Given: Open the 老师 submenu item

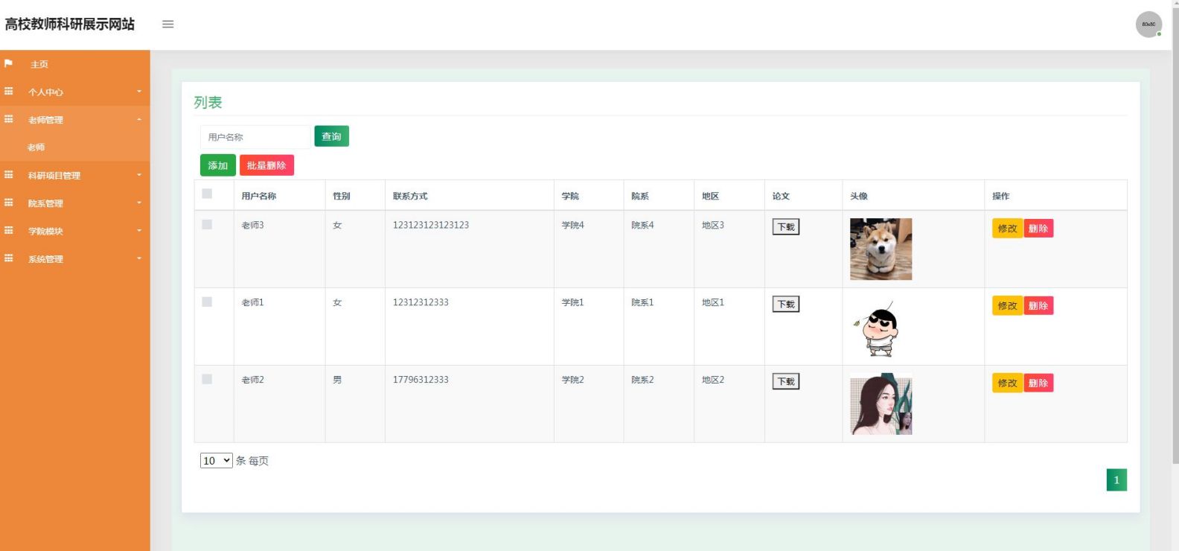Looking at the screenshot, I should (x=36, y=147).
